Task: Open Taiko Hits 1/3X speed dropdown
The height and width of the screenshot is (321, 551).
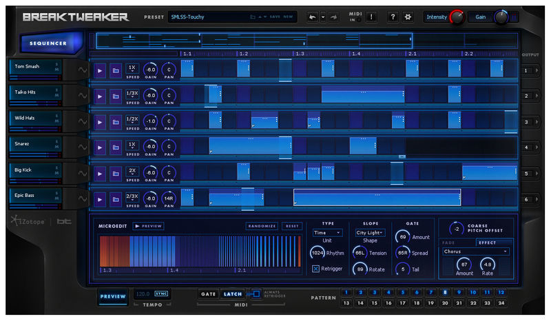Action: (x=132, y=94)
